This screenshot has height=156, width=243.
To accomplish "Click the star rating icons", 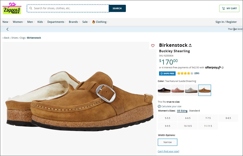I will point(185,74).
